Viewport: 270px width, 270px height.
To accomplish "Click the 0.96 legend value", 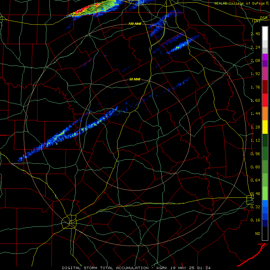I will 255,154.
